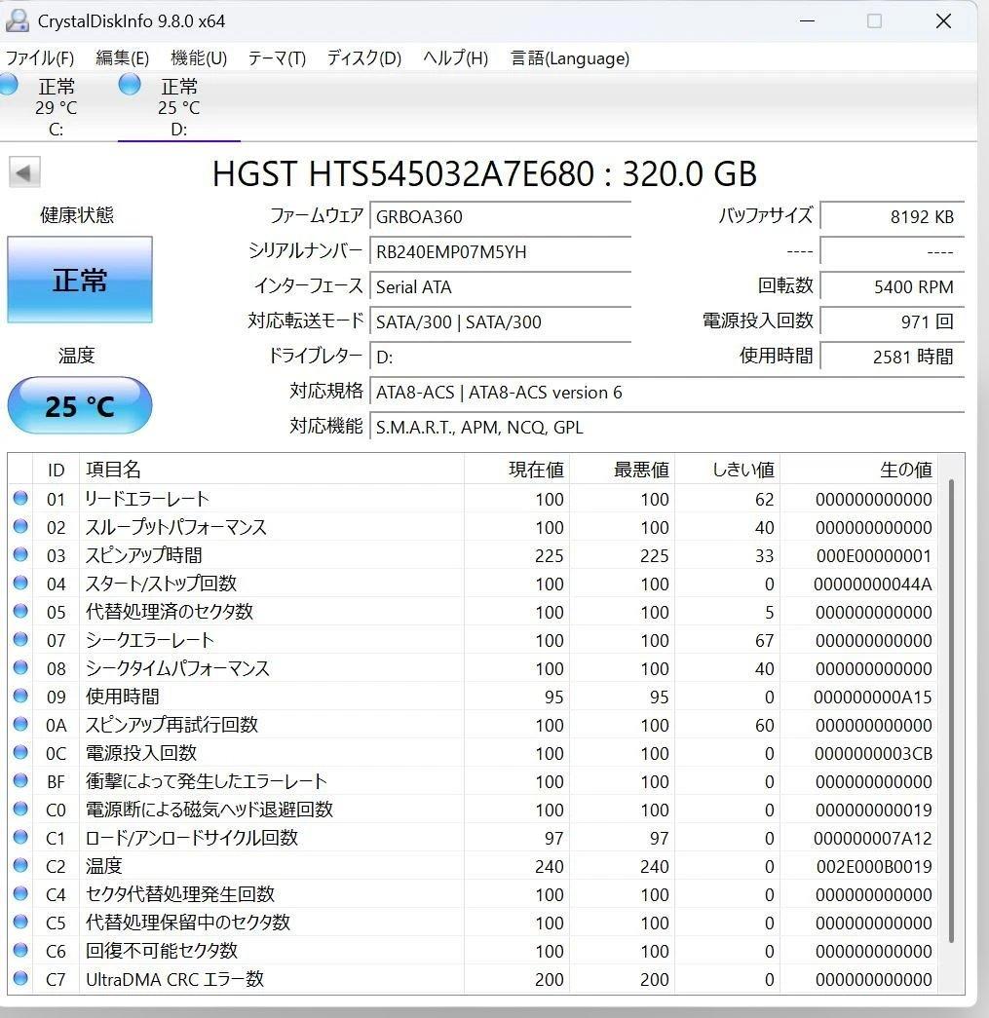Open the ディスク(D) menu
Screen dimensions: 989x1018
pyautogui.click(x=364, y=58)
